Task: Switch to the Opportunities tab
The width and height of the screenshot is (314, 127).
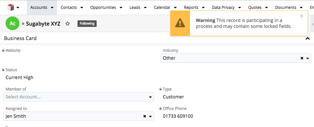Action: click(x=103, y=8)
